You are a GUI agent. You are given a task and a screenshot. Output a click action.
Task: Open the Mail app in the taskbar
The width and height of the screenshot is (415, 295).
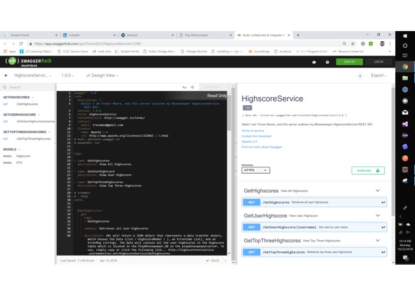click(405, 112)
